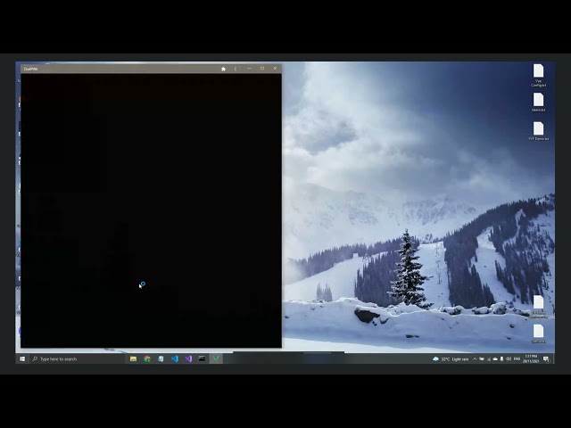This screenshot has height=428, width=571.
Task: Click the microphone icon in system tray
Action: tap(501, 359)
